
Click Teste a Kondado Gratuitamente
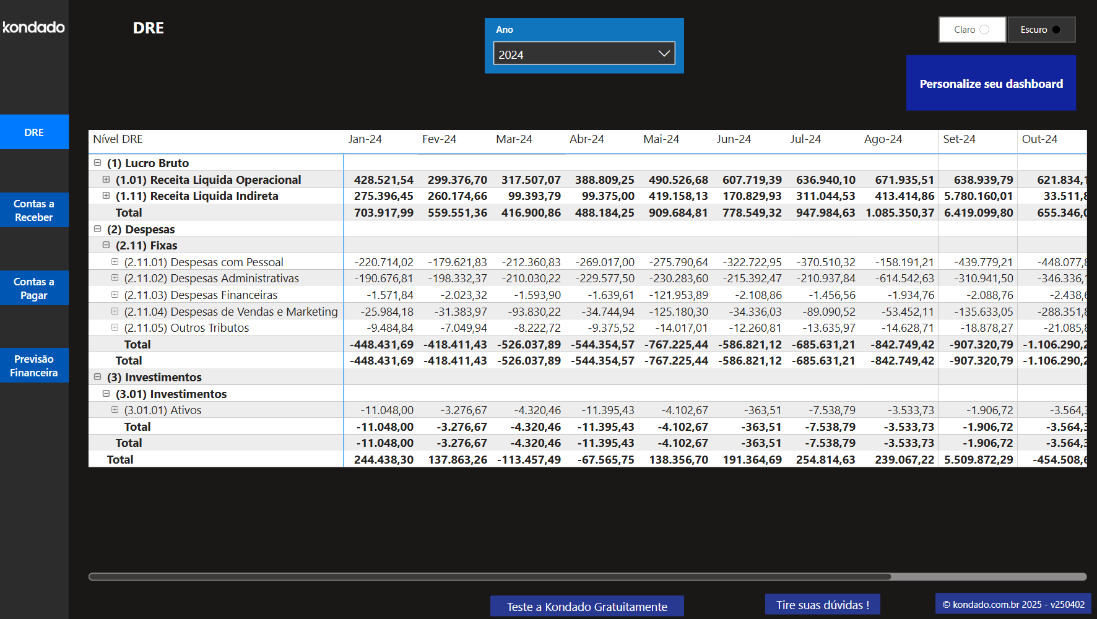[x=586, y=606]
